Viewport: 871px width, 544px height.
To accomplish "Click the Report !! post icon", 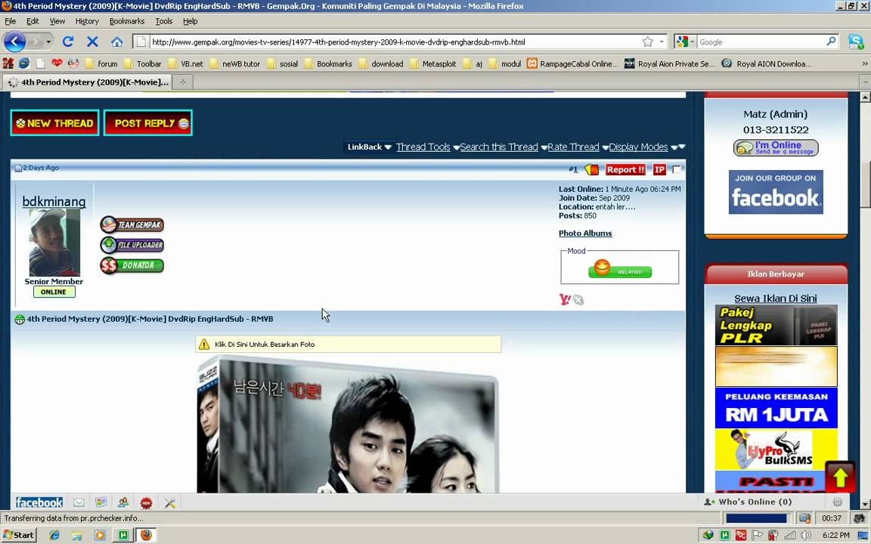I will pos(625,169).
